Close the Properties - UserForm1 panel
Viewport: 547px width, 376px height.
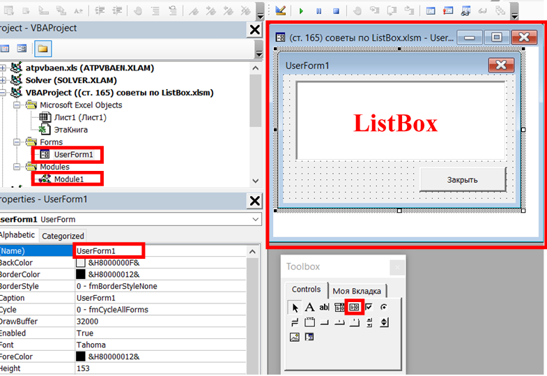pos(254,201)
